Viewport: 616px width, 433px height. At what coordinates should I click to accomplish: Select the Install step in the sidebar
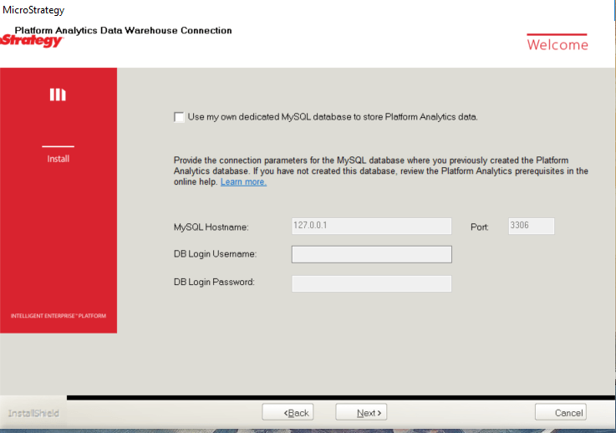click(59, 159)
